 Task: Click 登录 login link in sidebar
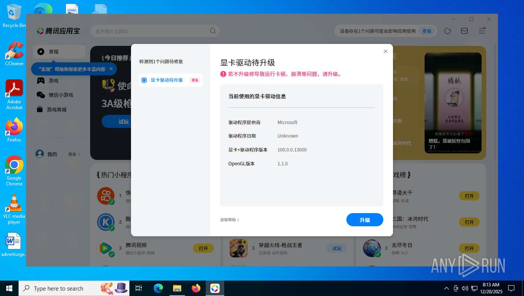pyautogui.click(x=74, y=154)
